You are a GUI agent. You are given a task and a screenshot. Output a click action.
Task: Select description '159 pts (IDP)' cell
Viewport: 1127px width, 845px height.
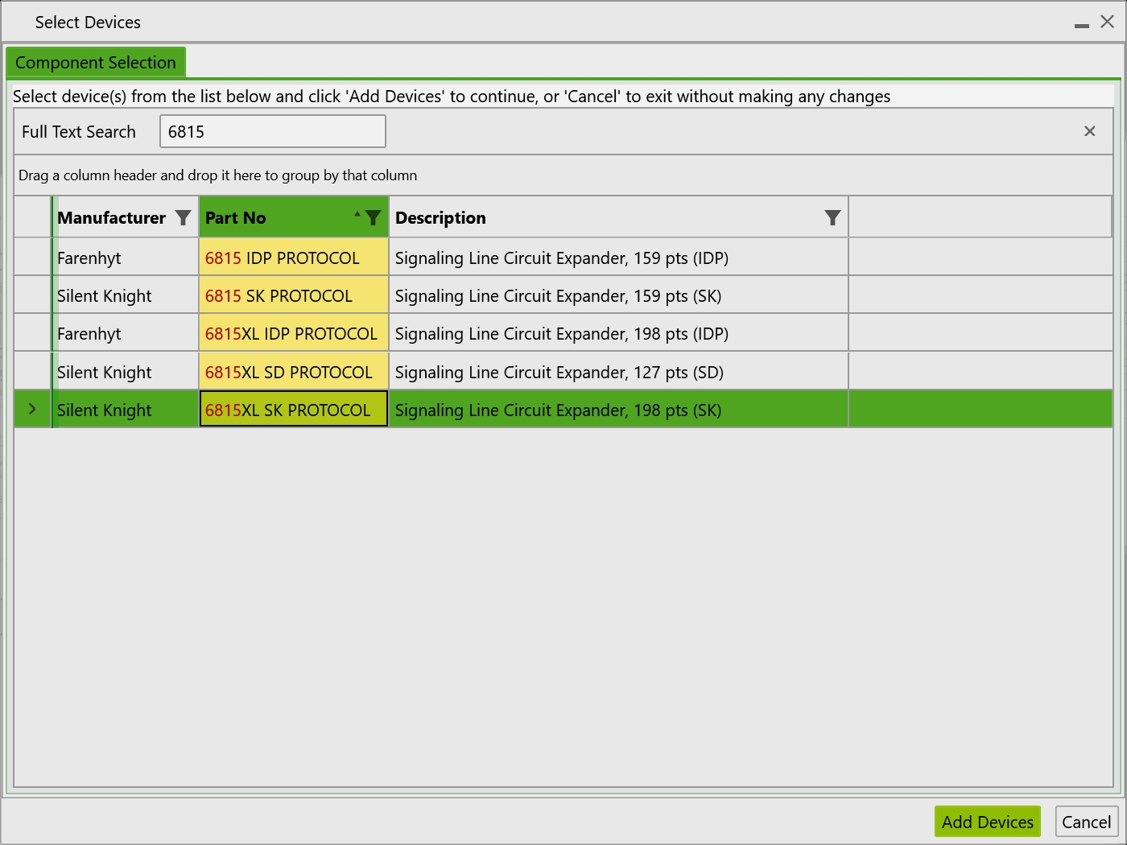[618, 258]
